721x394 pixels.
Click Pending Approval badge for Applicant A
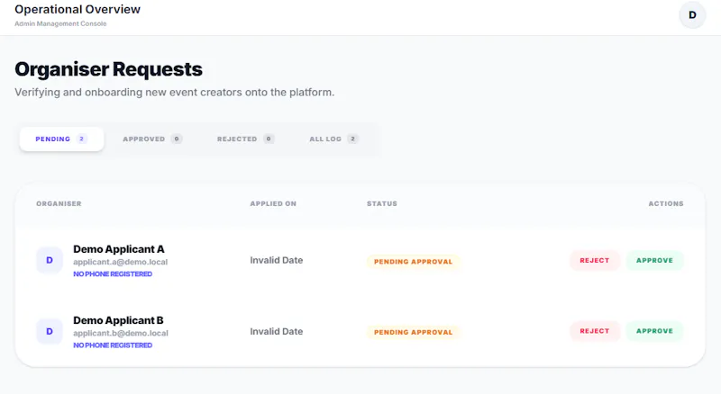(x=413, y=261)
